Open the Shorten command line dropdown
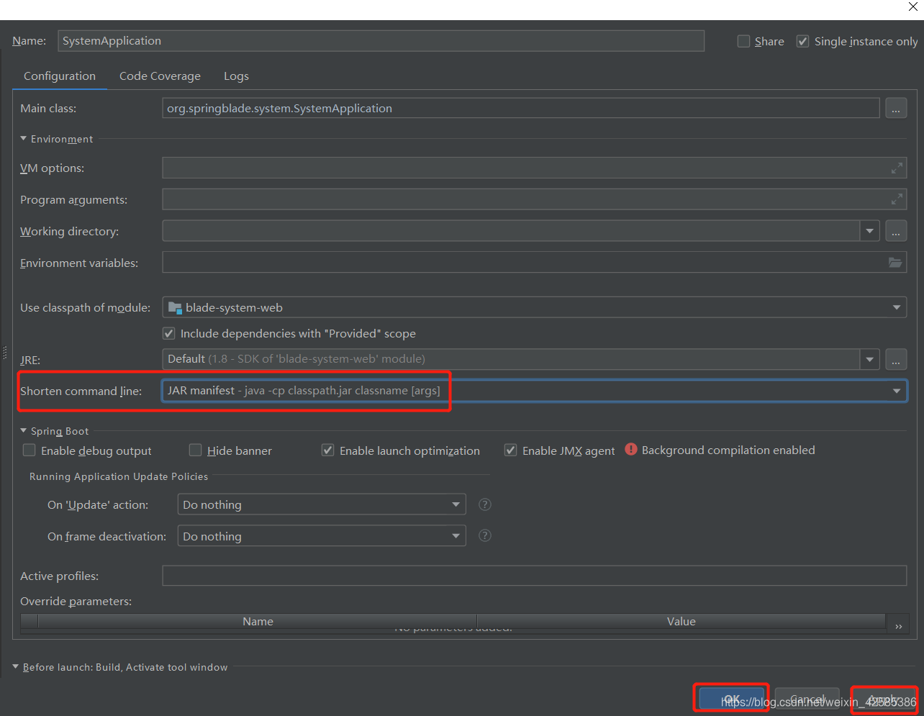This screenshot has width=924, height=716. pos(897,391)
